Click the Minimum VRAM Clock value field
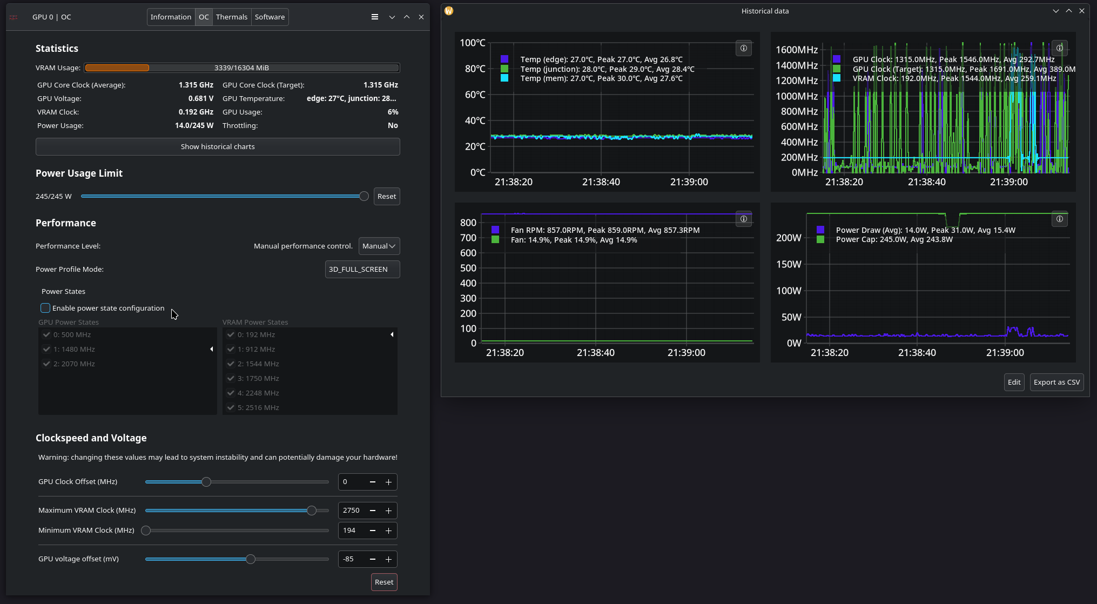Viewport: 1097px width, 604px height. [x=350, y=531]
